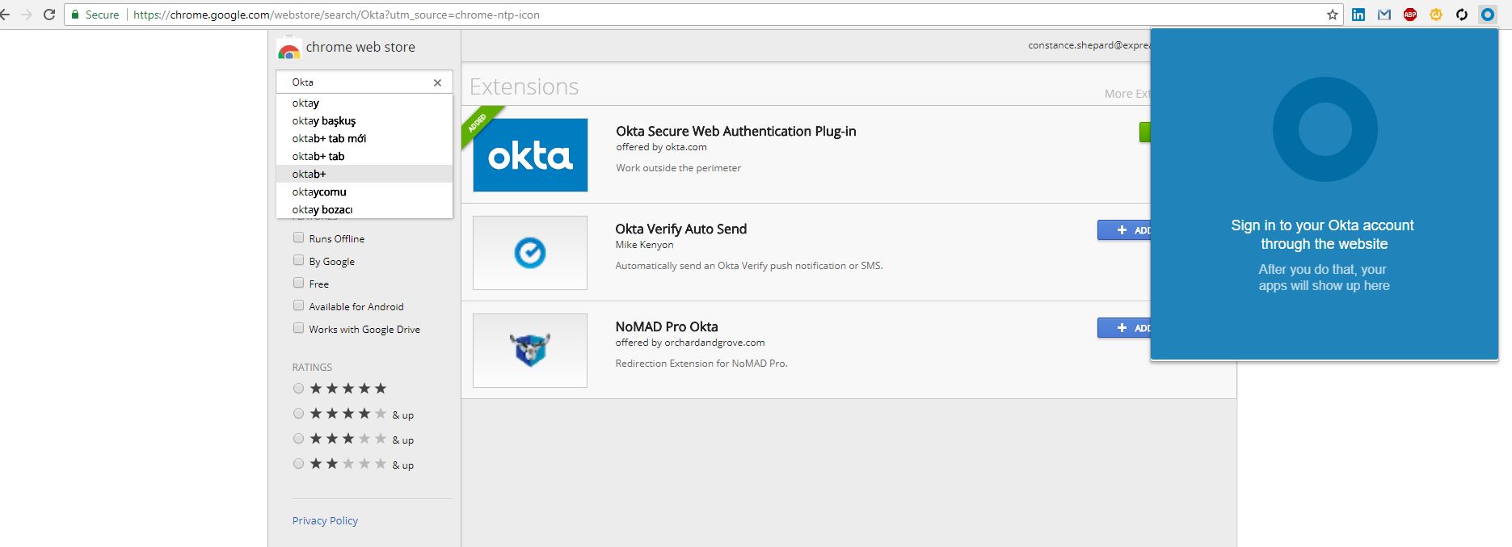
Task: Check the By Google filter
Action: tap(298, 260)
